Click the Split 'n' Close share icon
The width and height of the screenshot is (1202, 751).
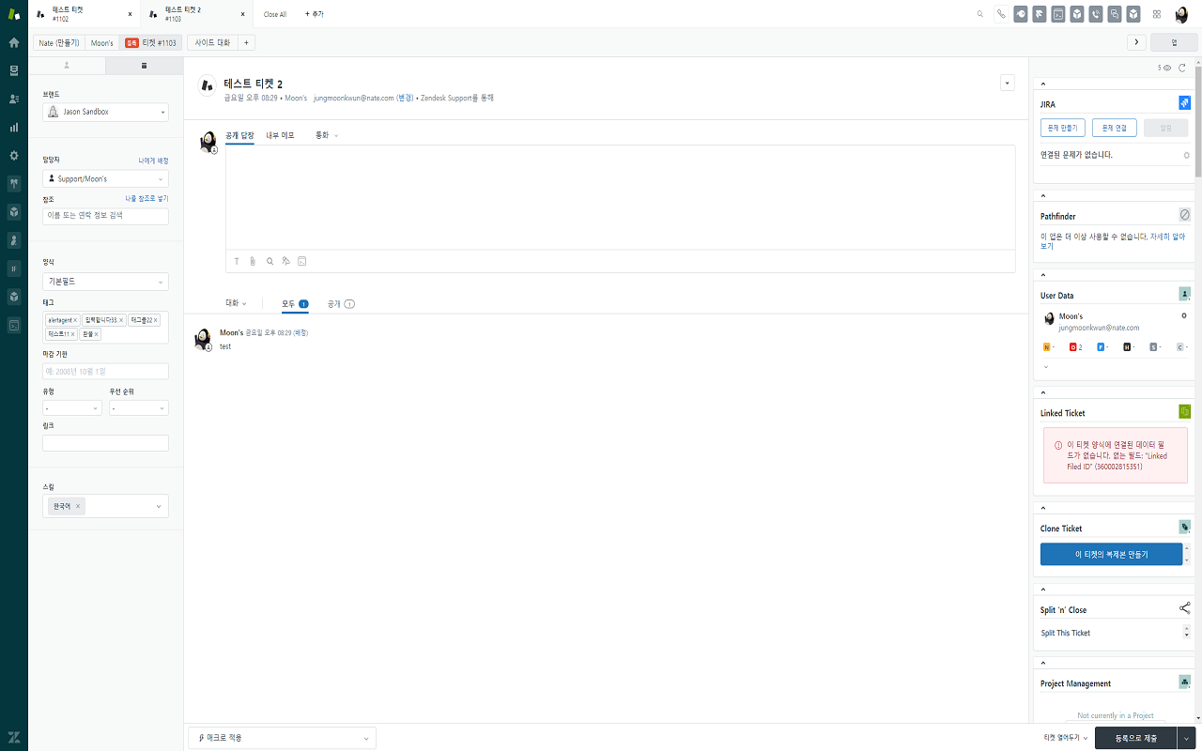[1184, 607]
